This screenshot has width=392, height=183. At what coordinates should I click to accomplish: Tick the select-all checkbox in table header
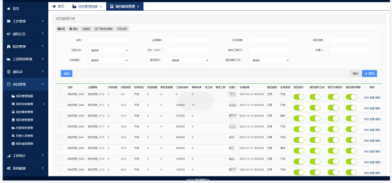61,87
